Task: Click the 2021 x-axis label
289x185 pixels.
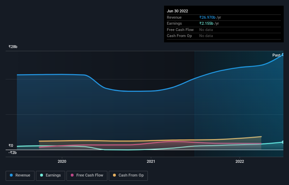Action: [x=151, y=161]
